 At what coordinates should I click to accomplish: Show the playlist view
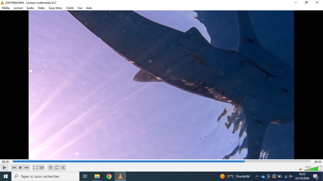coord(50,168)
